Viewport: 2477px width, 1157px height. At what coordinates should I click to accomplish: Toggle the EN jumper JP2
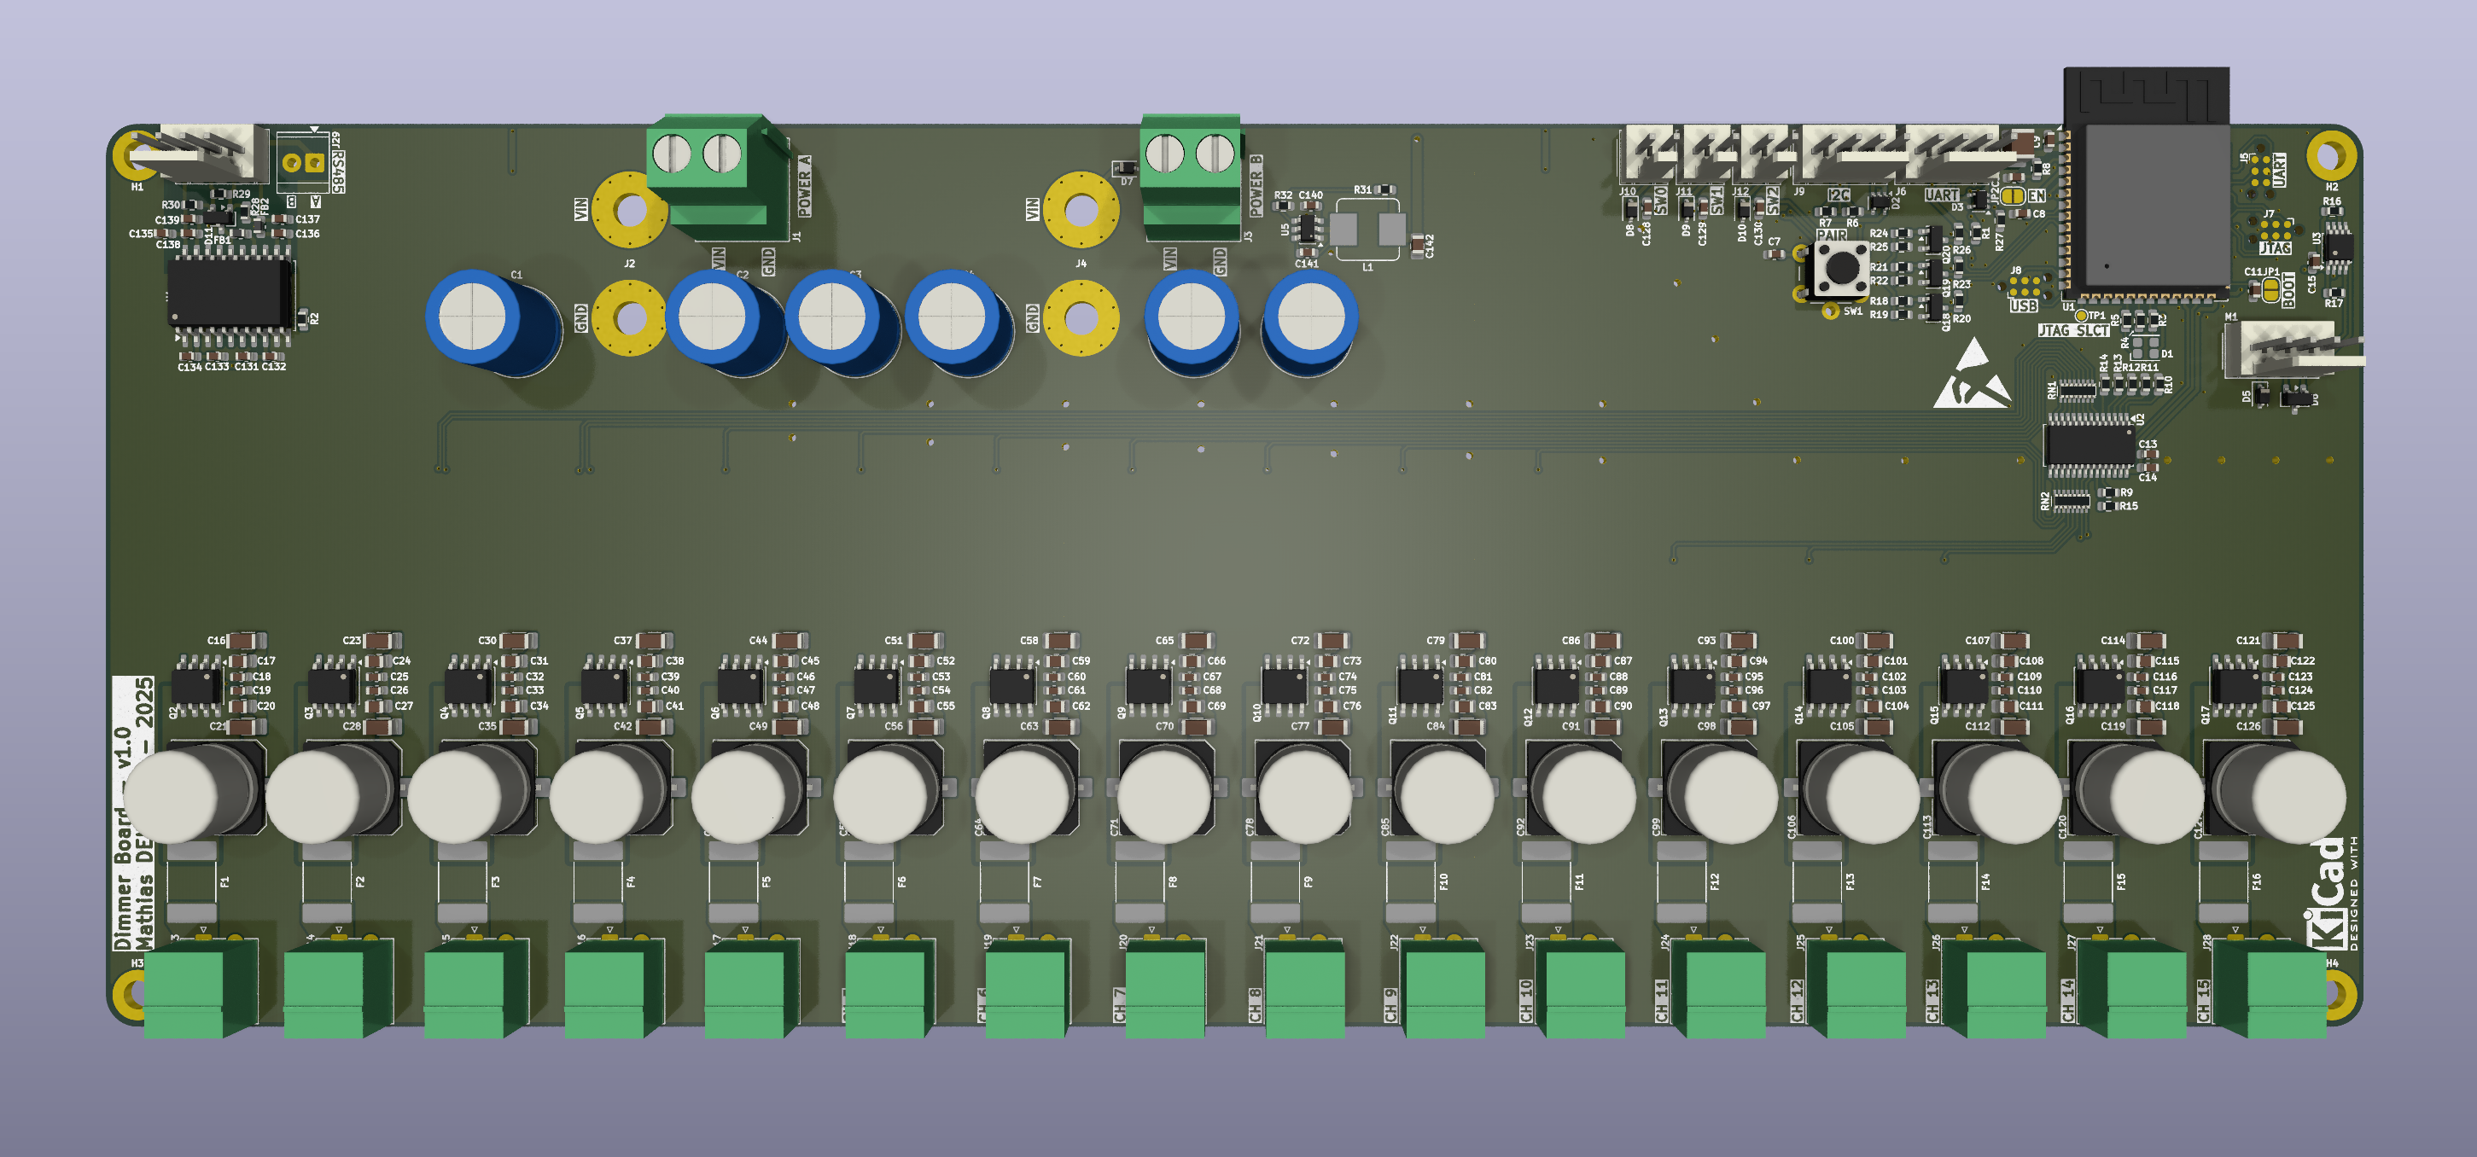pos(2013,196)
